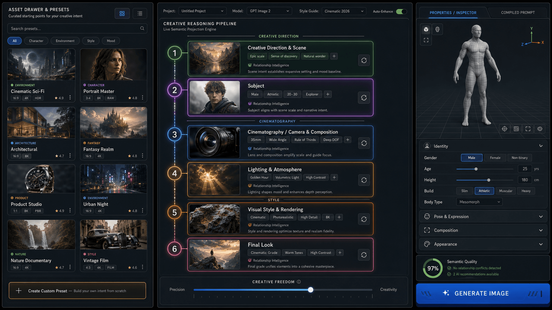The image size is (552, 310).
Task: Regenerate the Cinematography step
Action: [x=364, y=143]
